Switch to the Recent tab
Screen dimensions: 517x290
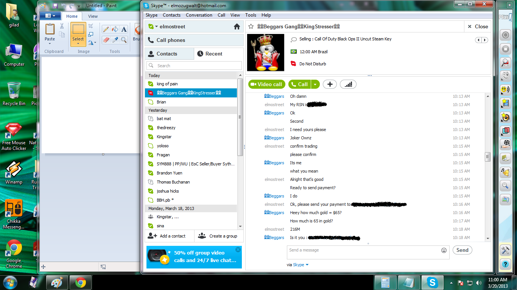[x=219, y=54]
